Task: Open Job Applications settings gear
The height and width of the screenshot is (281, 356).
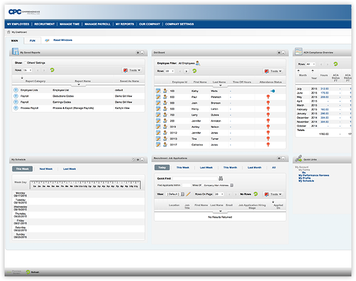Action: (x=279, y=158)
